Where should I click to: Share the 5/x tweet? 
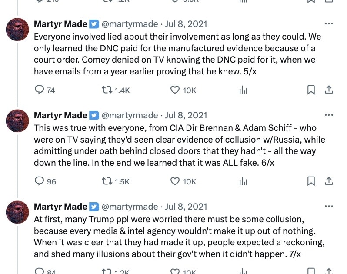click(x=329, y=90)
